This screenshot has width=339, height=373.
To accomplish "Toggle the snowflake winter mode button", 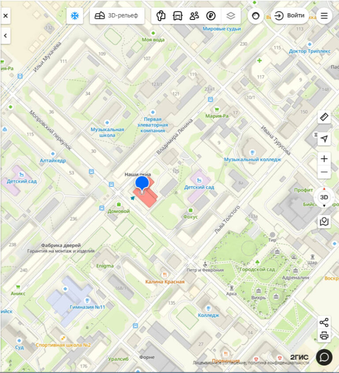I will (x=75, y=16).
